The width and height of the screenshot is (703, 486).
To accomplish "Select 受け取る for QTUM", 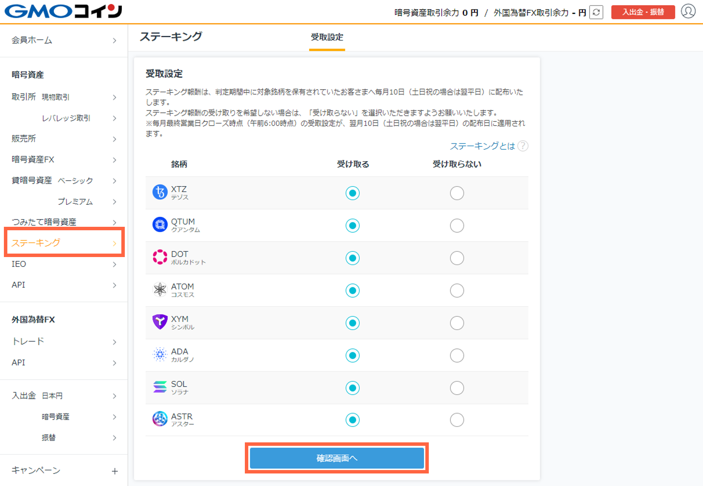I will coord(352,226).
